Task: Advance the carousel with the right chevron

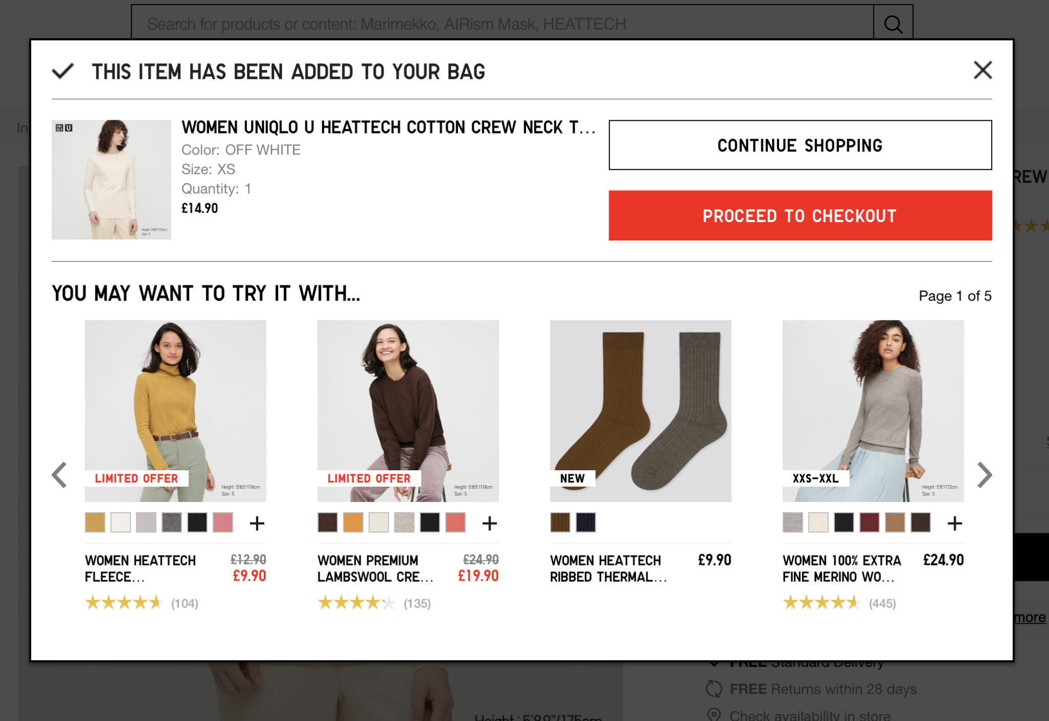Action: 985,475
